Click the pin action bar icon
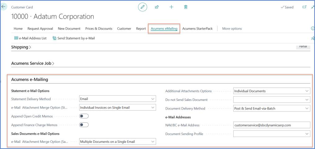 [x=313, y=38]
